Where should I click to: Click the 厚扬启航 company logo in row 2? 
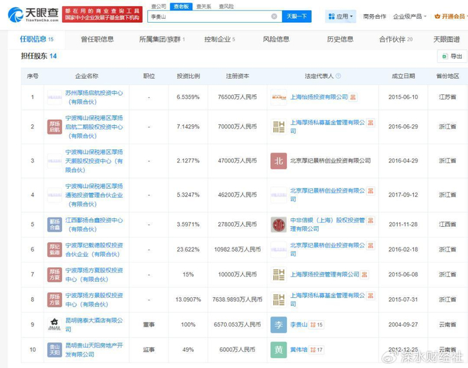[55, 125]
